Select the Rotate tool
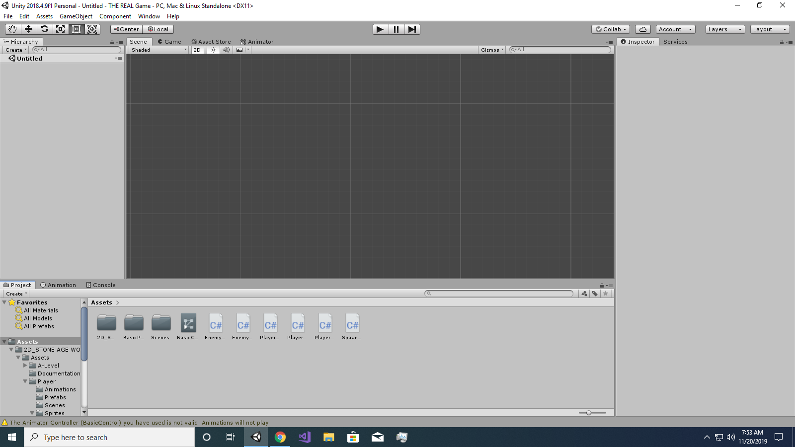 click(x=44, y=29)
